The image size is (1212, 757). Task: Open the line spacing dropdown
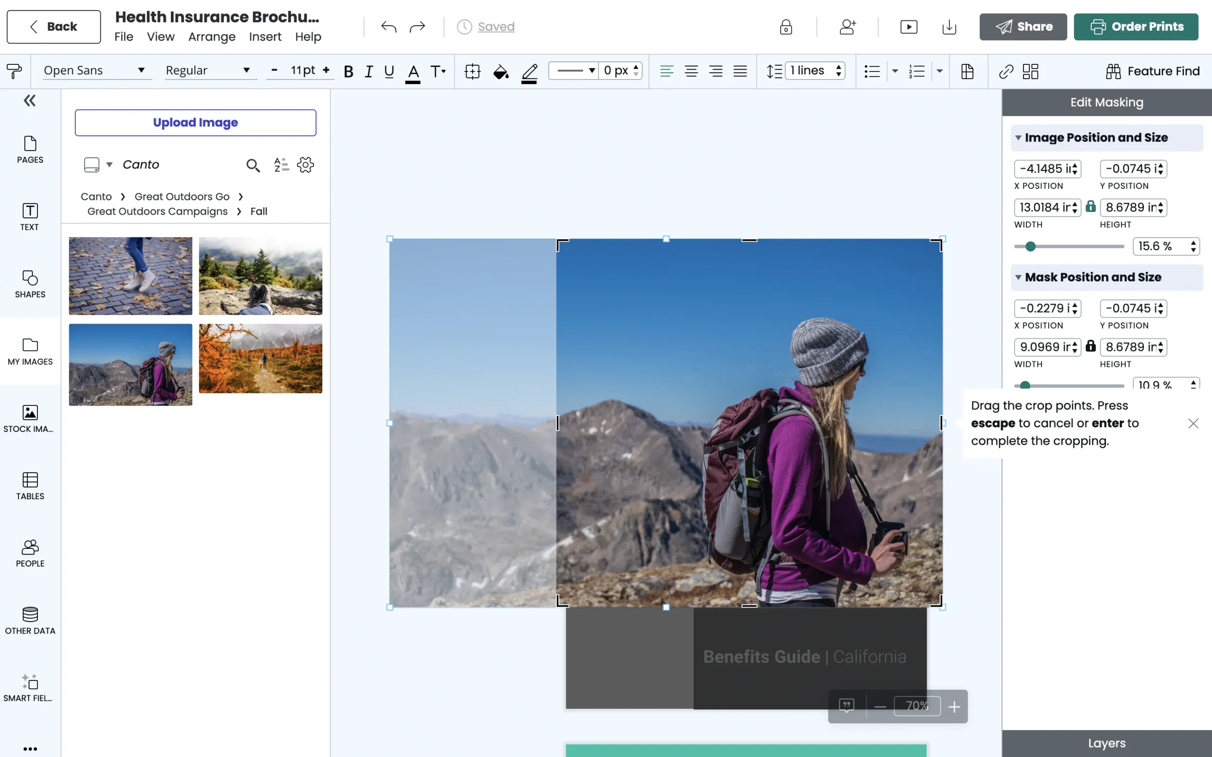839,70
